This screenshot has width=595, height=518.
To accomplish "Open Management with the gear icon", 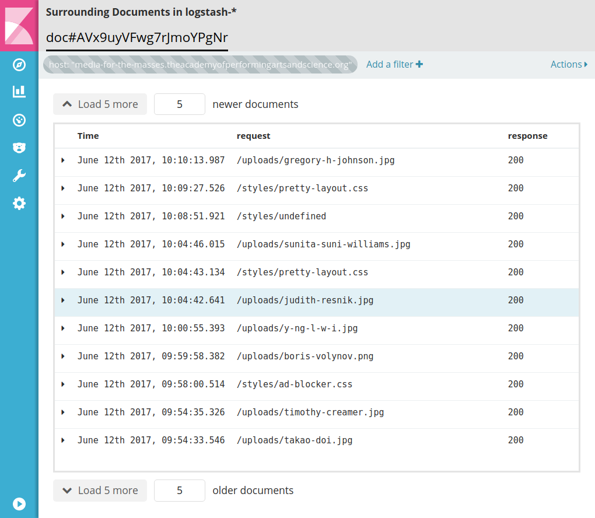I will point(19,203).
